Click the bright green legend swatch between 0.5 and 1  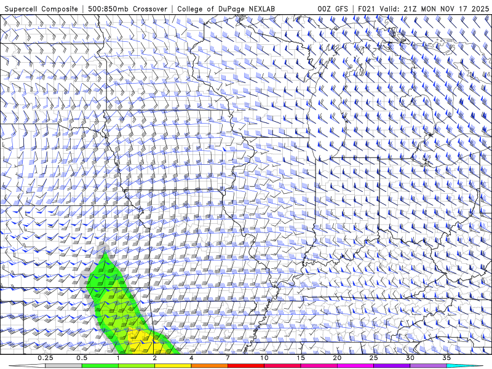click(100, 366)
